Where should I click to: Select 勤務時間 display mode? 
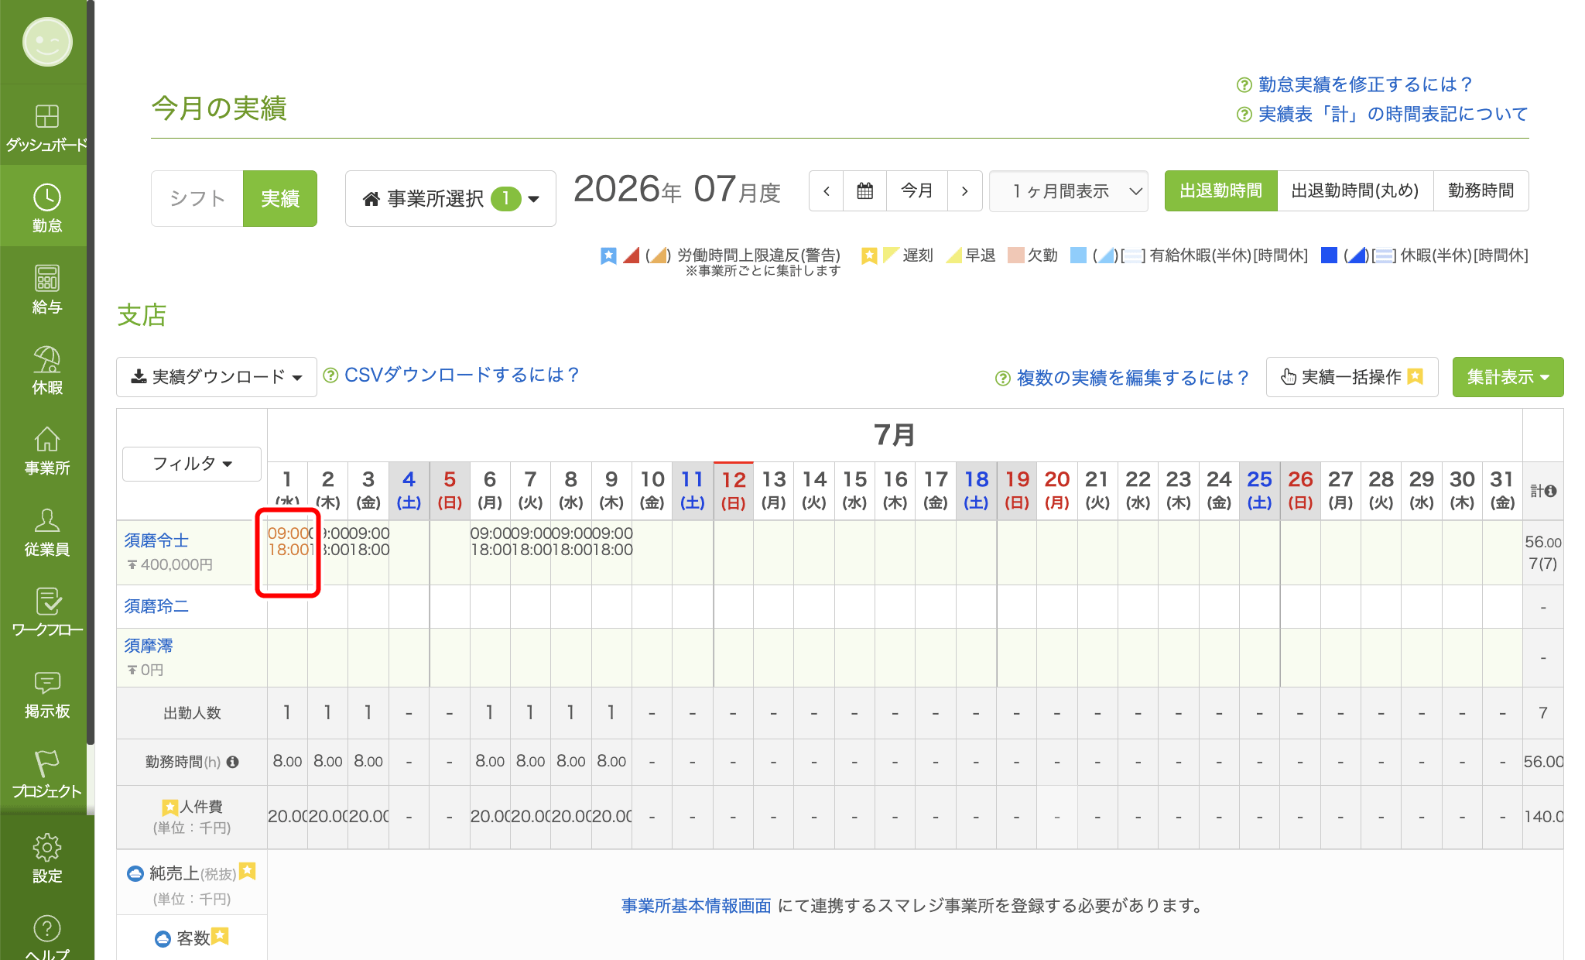click(1481, 190)
